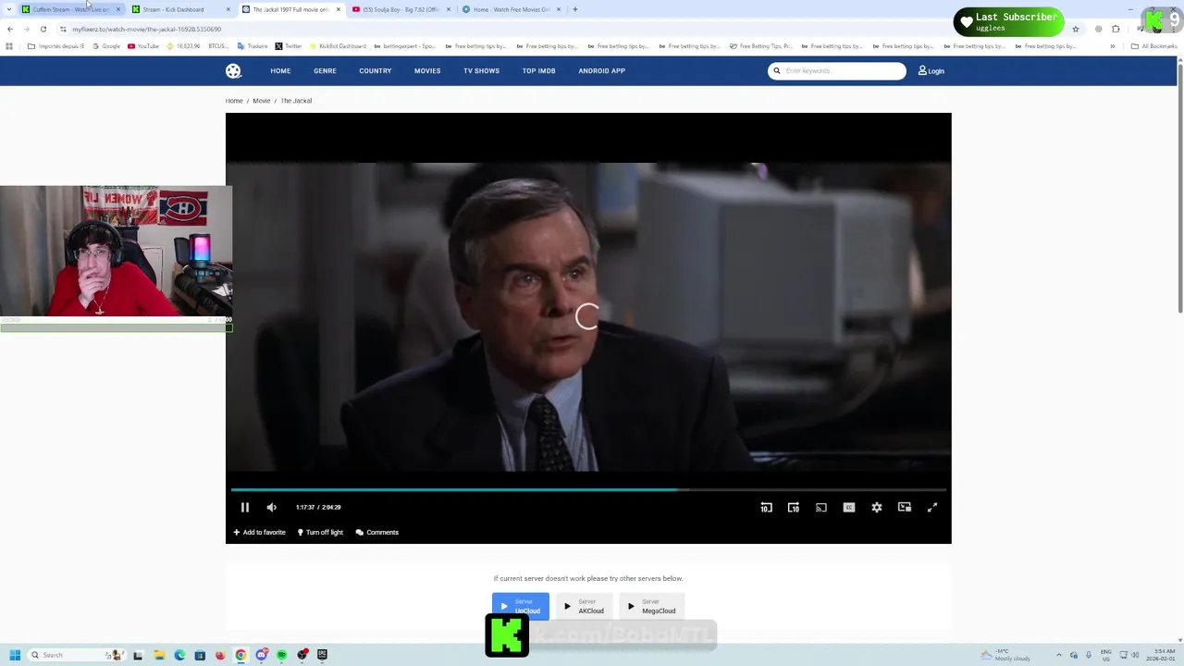Screen dimensions: 1184x666
Task: Open the YouTube bookmark
Action: point(143,46)
